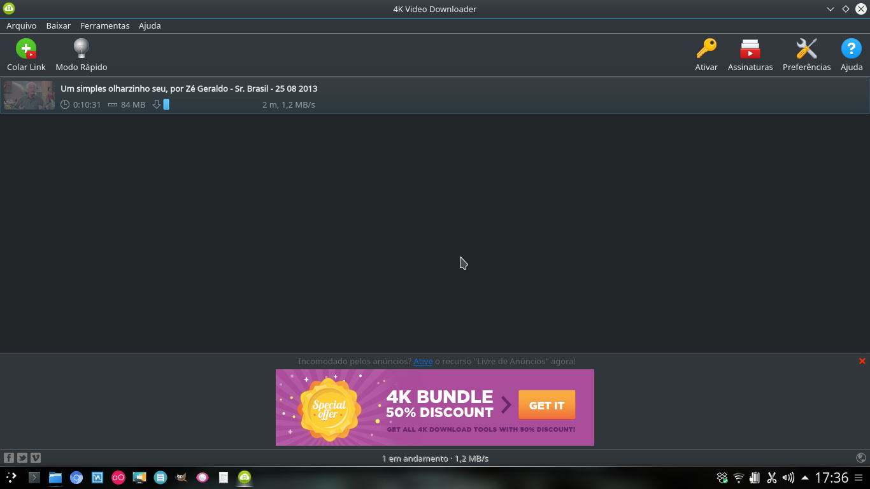
Task: Expand the window menu chevron in titlebar
Action: pos(830,9)
